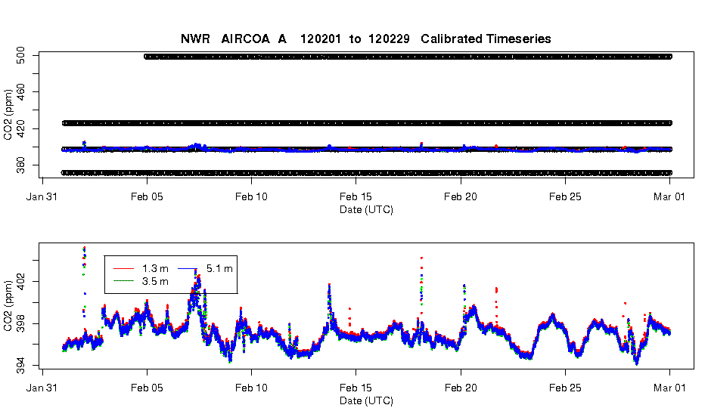
Task: Click the red 1.3 m legend line
Action: 123,269
